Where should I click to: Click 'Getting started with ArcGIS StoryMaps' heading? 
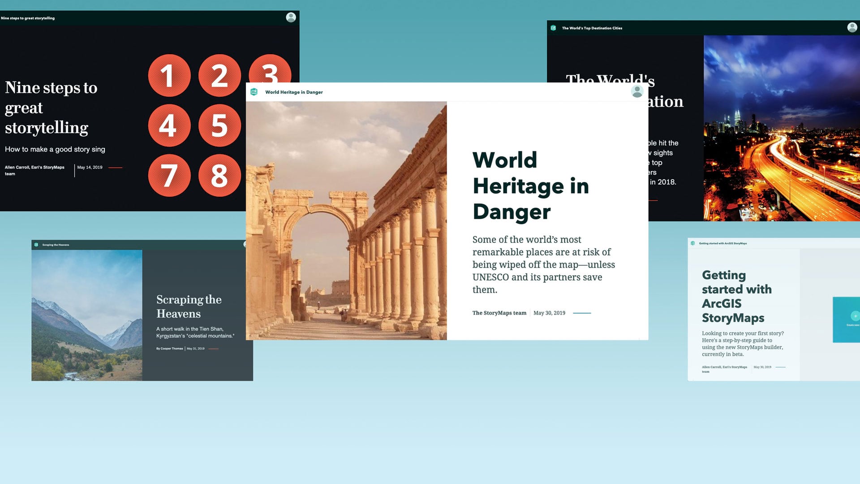[x=736, y=296]
